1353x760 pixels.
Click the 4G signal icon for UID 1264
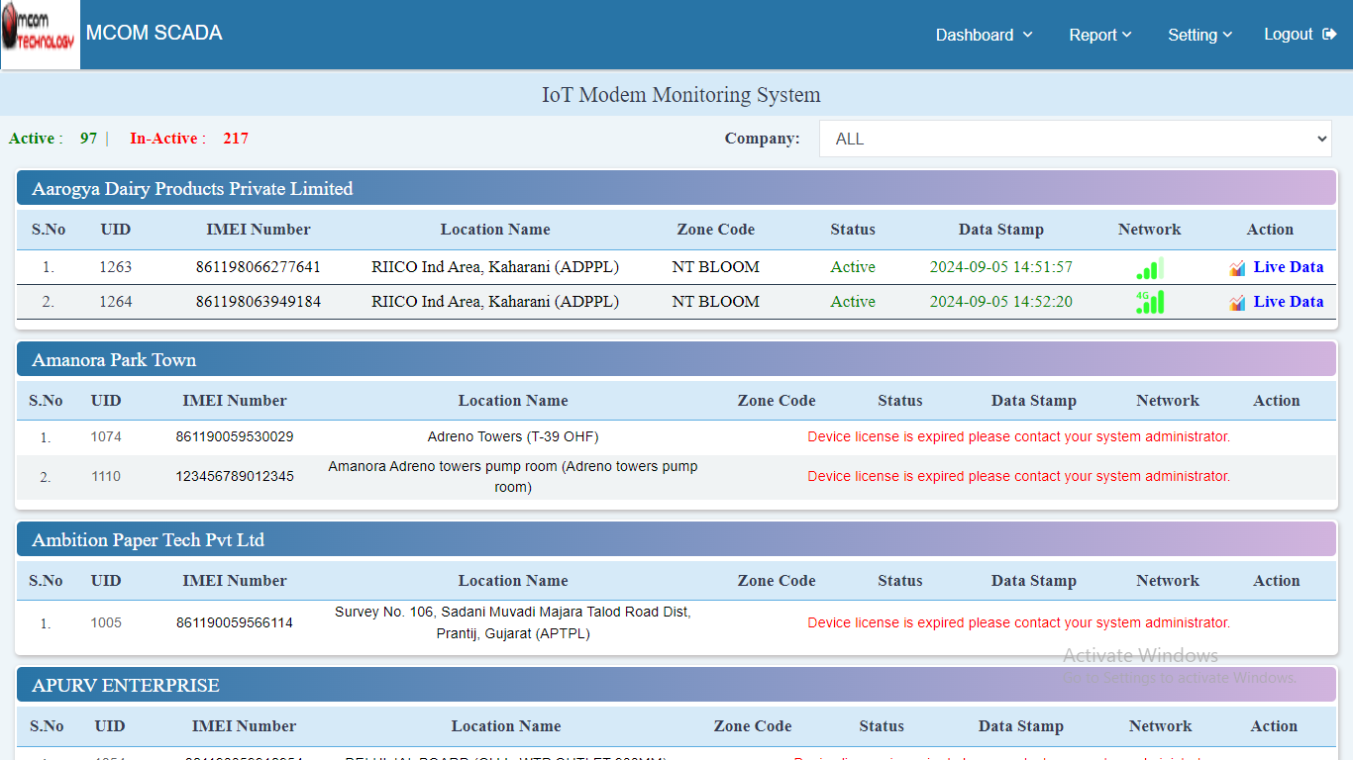pyautogui.click(x=1149, y=302)
